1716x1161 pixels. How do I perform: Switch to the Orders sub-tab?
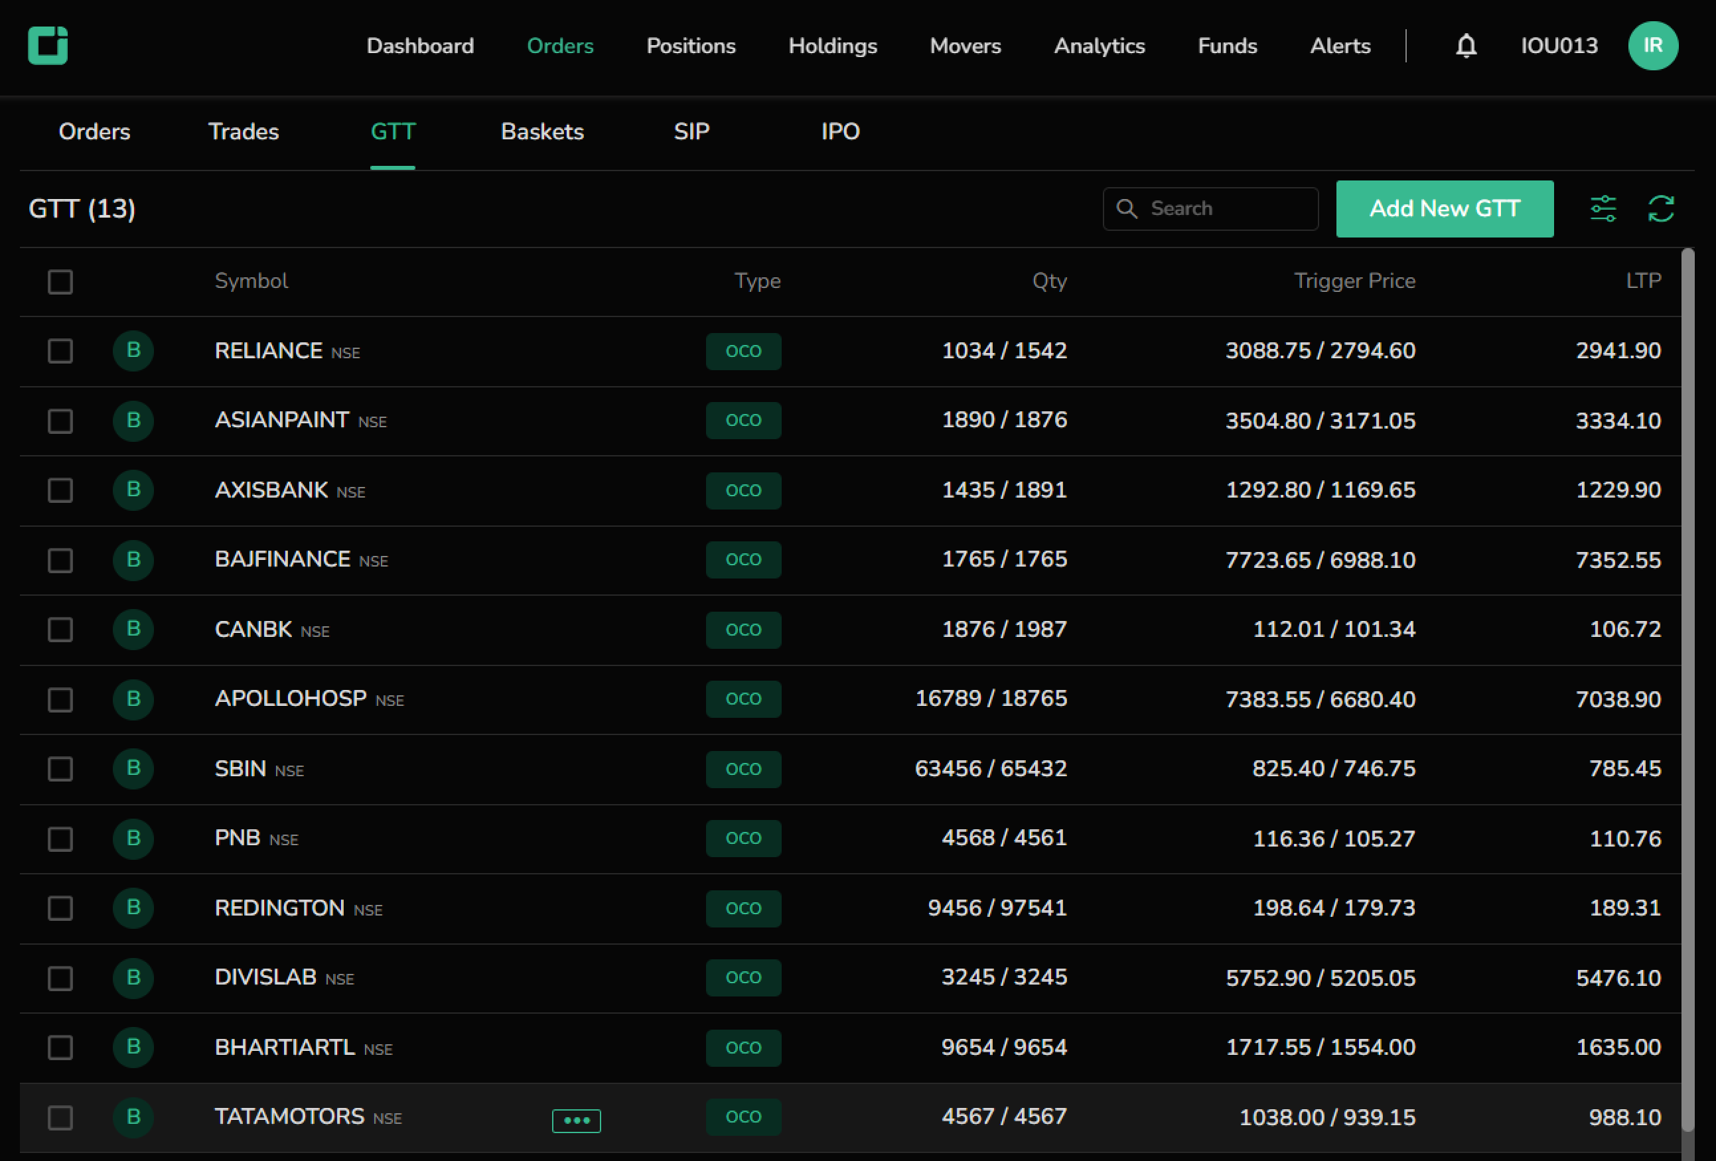click(94, 132)
